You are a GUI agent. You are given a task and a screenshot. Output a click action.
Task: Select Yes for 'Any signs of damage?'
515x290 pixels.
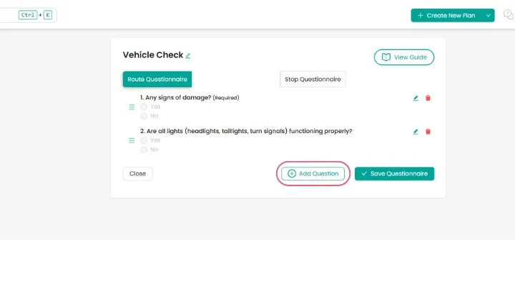pos(144,107)
